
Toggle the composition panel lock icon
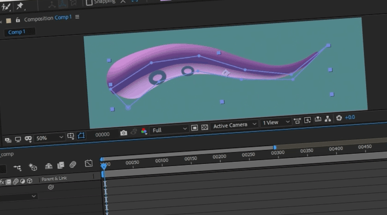[x=18, y=20]
